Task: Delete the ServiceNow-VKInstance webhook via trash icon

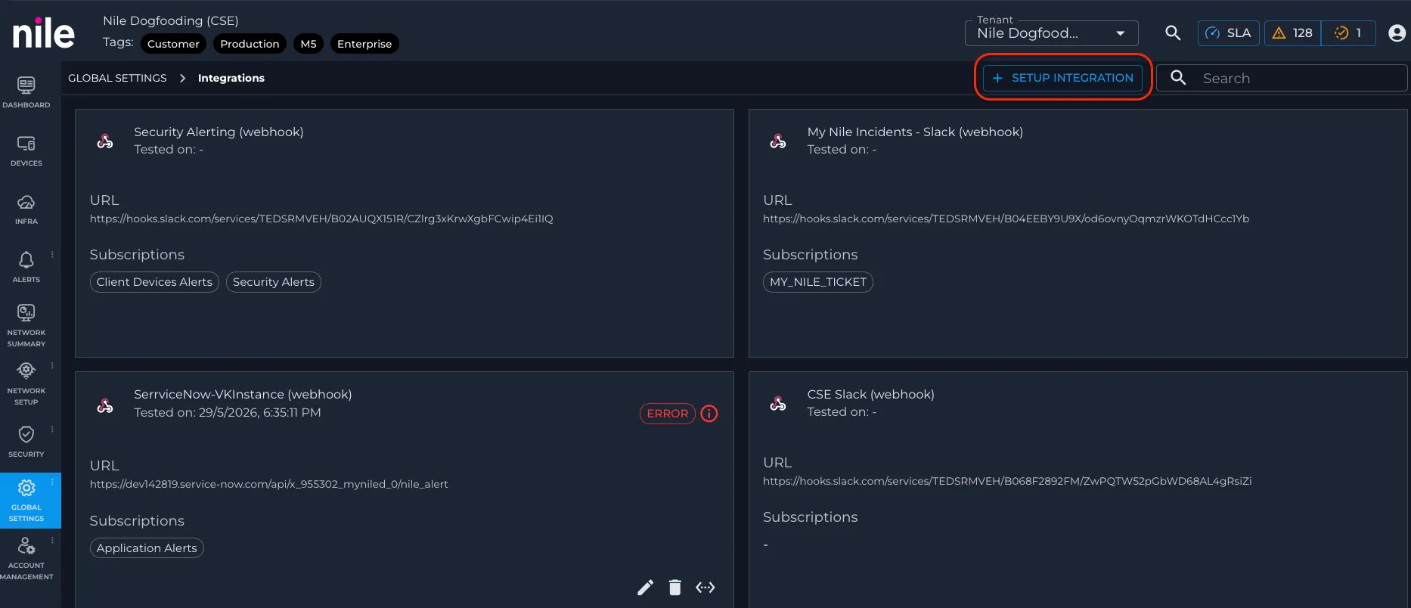Action: coord(675,588)
